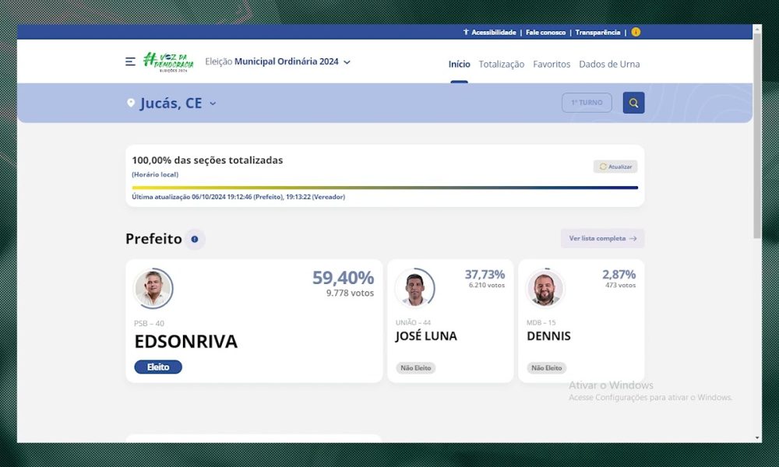Click the yellow info icon in top bar
The width and height of the screenshot is (779, 467).
[636, 32]
